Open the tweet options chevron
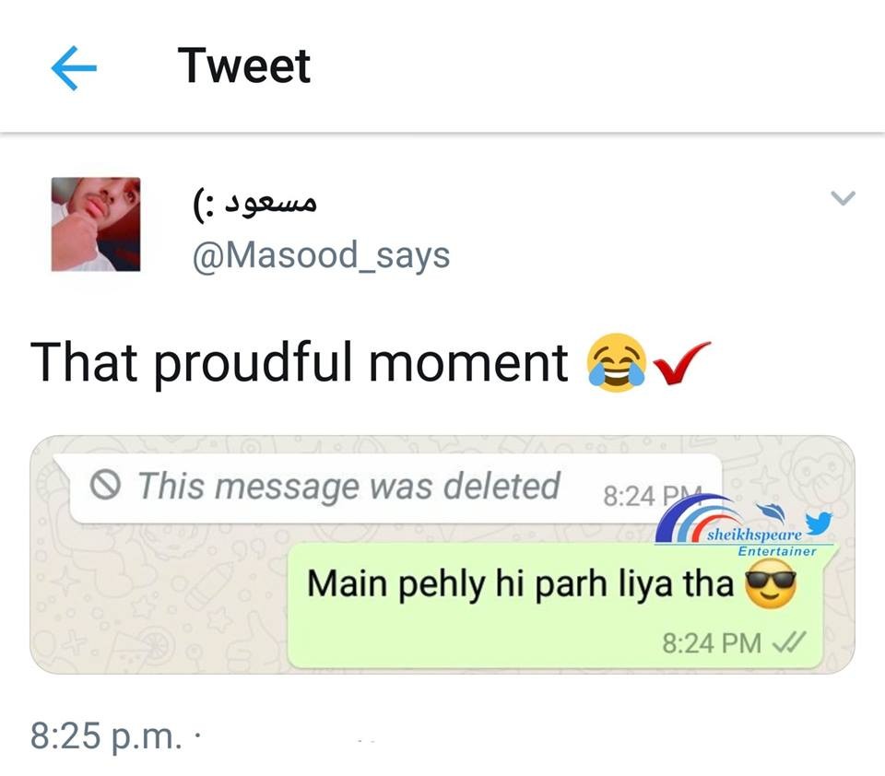 pyautogui.click(x=843, y=198)
